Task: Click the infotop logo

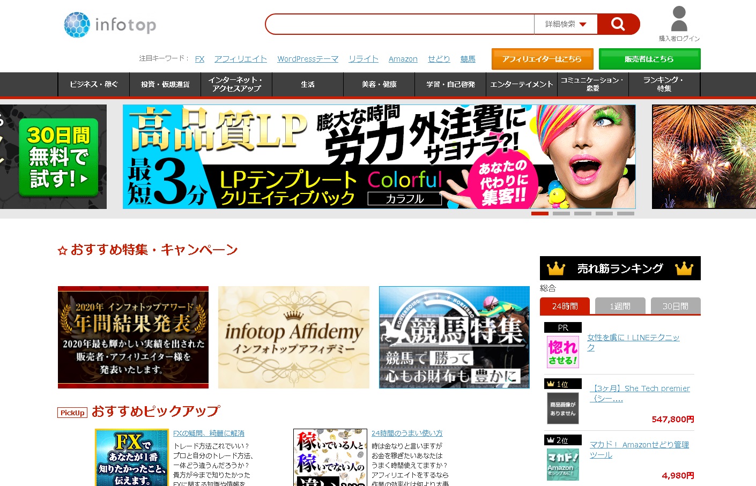Action: click(x=110, y=25)
